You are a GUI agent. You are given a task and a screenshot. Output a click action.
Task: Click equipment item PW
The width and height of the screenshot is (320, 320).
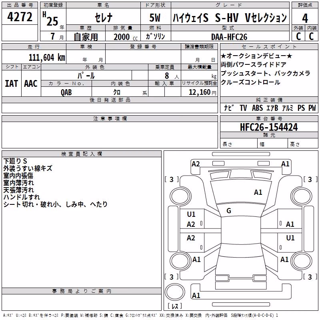tap(312, 108)
